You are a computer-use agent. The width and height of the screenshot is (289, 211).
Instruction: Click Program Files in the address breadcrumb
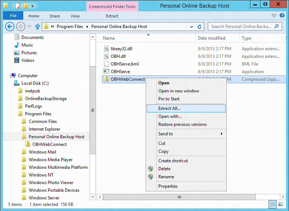[70, 27]
